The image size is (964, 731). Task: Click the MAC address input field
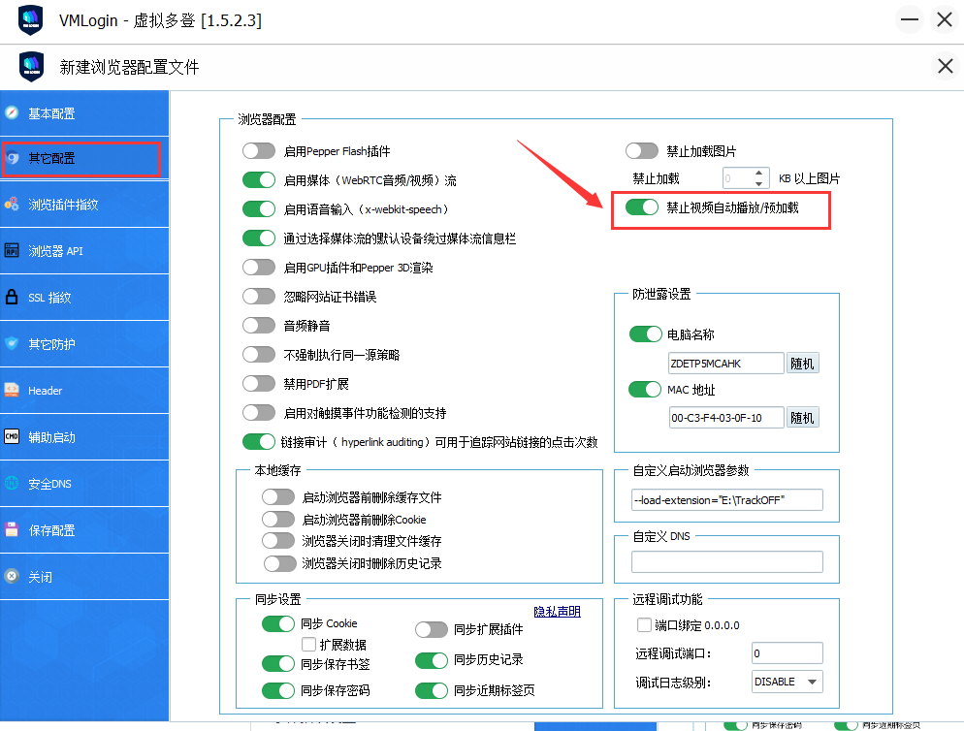pos(726,418)
